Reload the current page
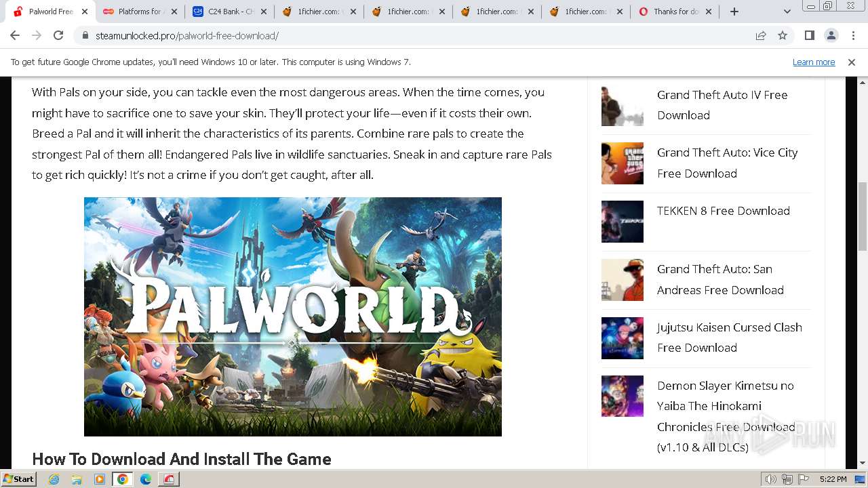This screenshot has height=488, width=868. (58, 35)
